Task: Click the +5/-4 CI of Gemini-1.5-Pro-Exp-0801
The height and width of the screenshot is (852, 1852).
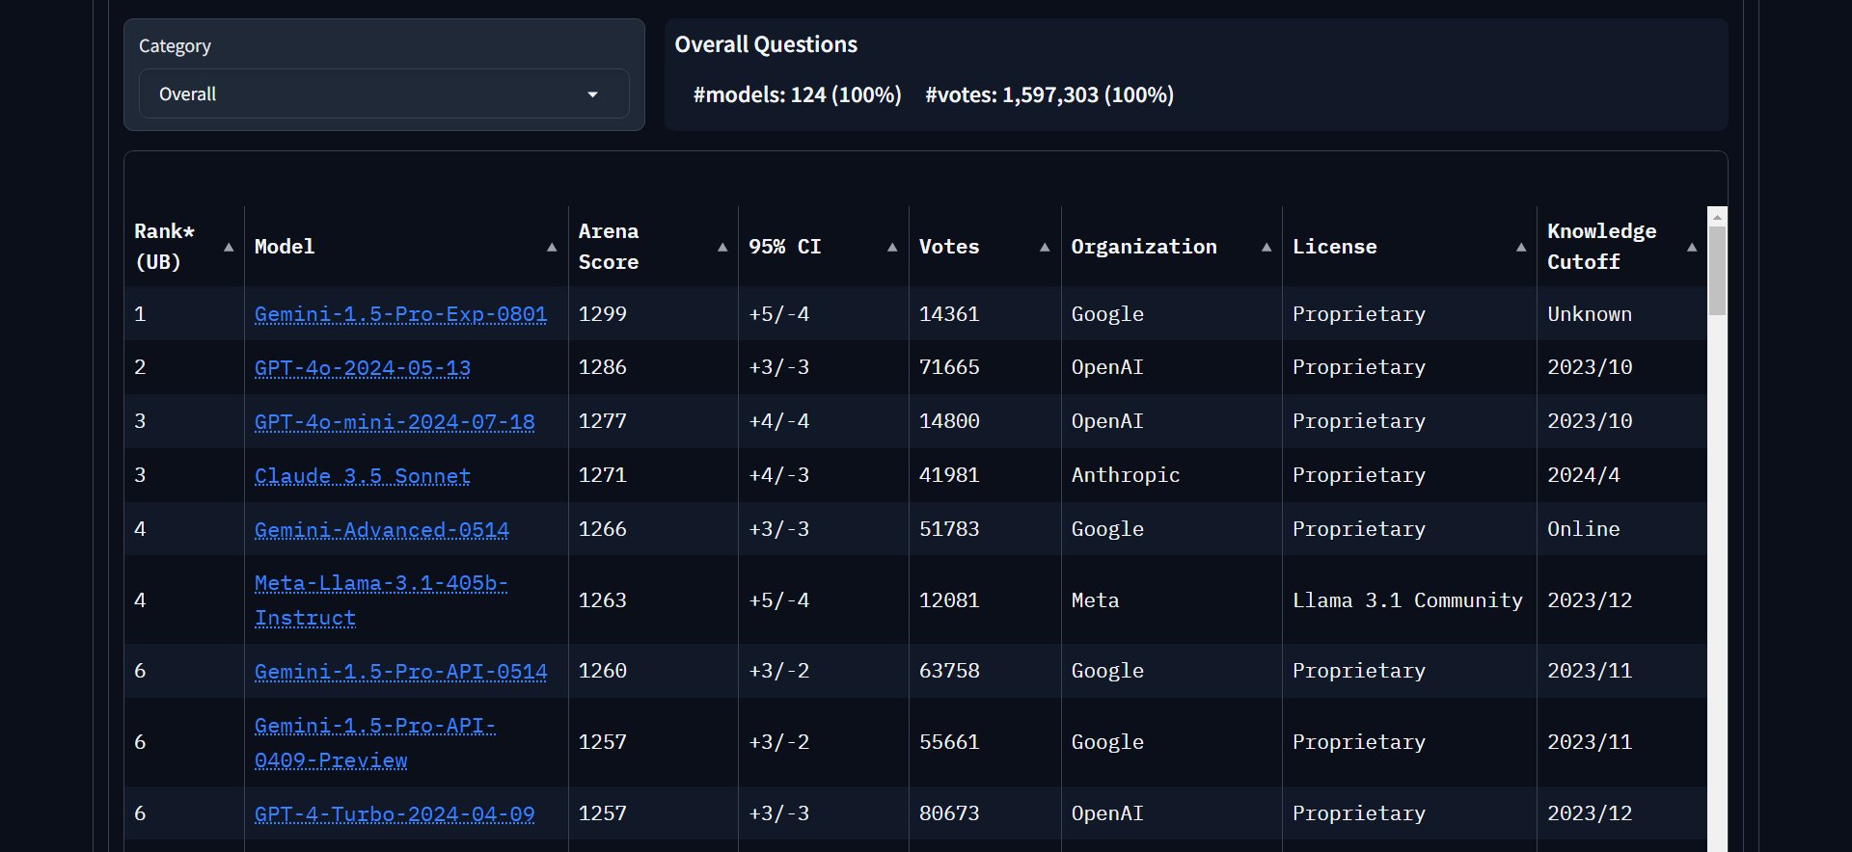Action: click(x=779, y=314)
